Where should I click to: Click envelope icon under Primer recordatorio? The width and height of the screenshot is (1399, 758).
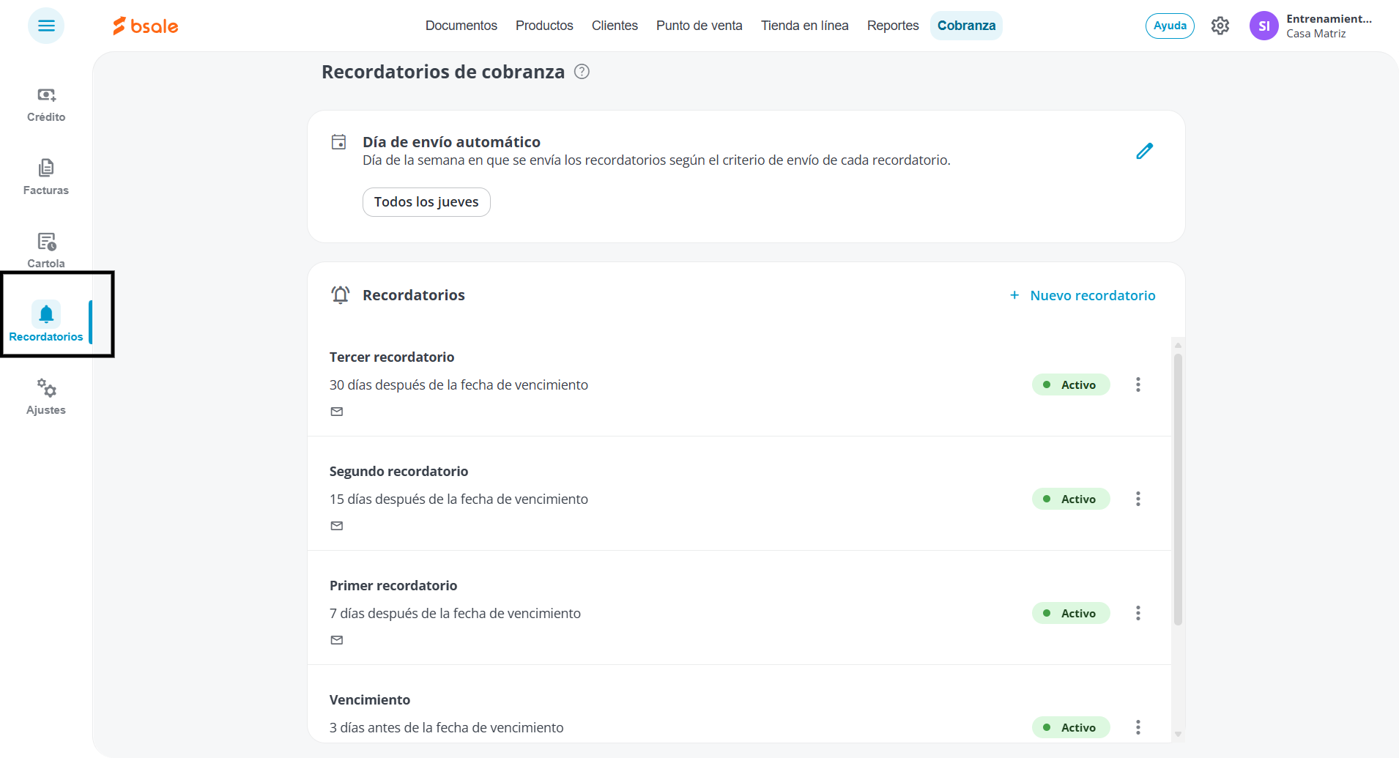click(337, 640)
